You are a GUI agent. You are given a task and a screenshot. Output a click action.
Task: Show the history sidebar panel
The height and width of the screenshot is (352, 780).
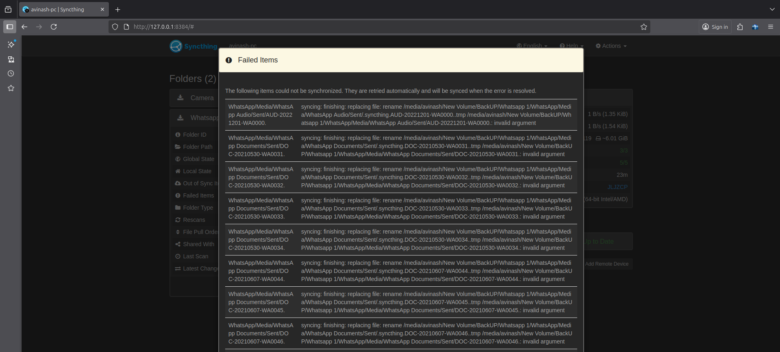pyautogui.click(x=11, y=73)
